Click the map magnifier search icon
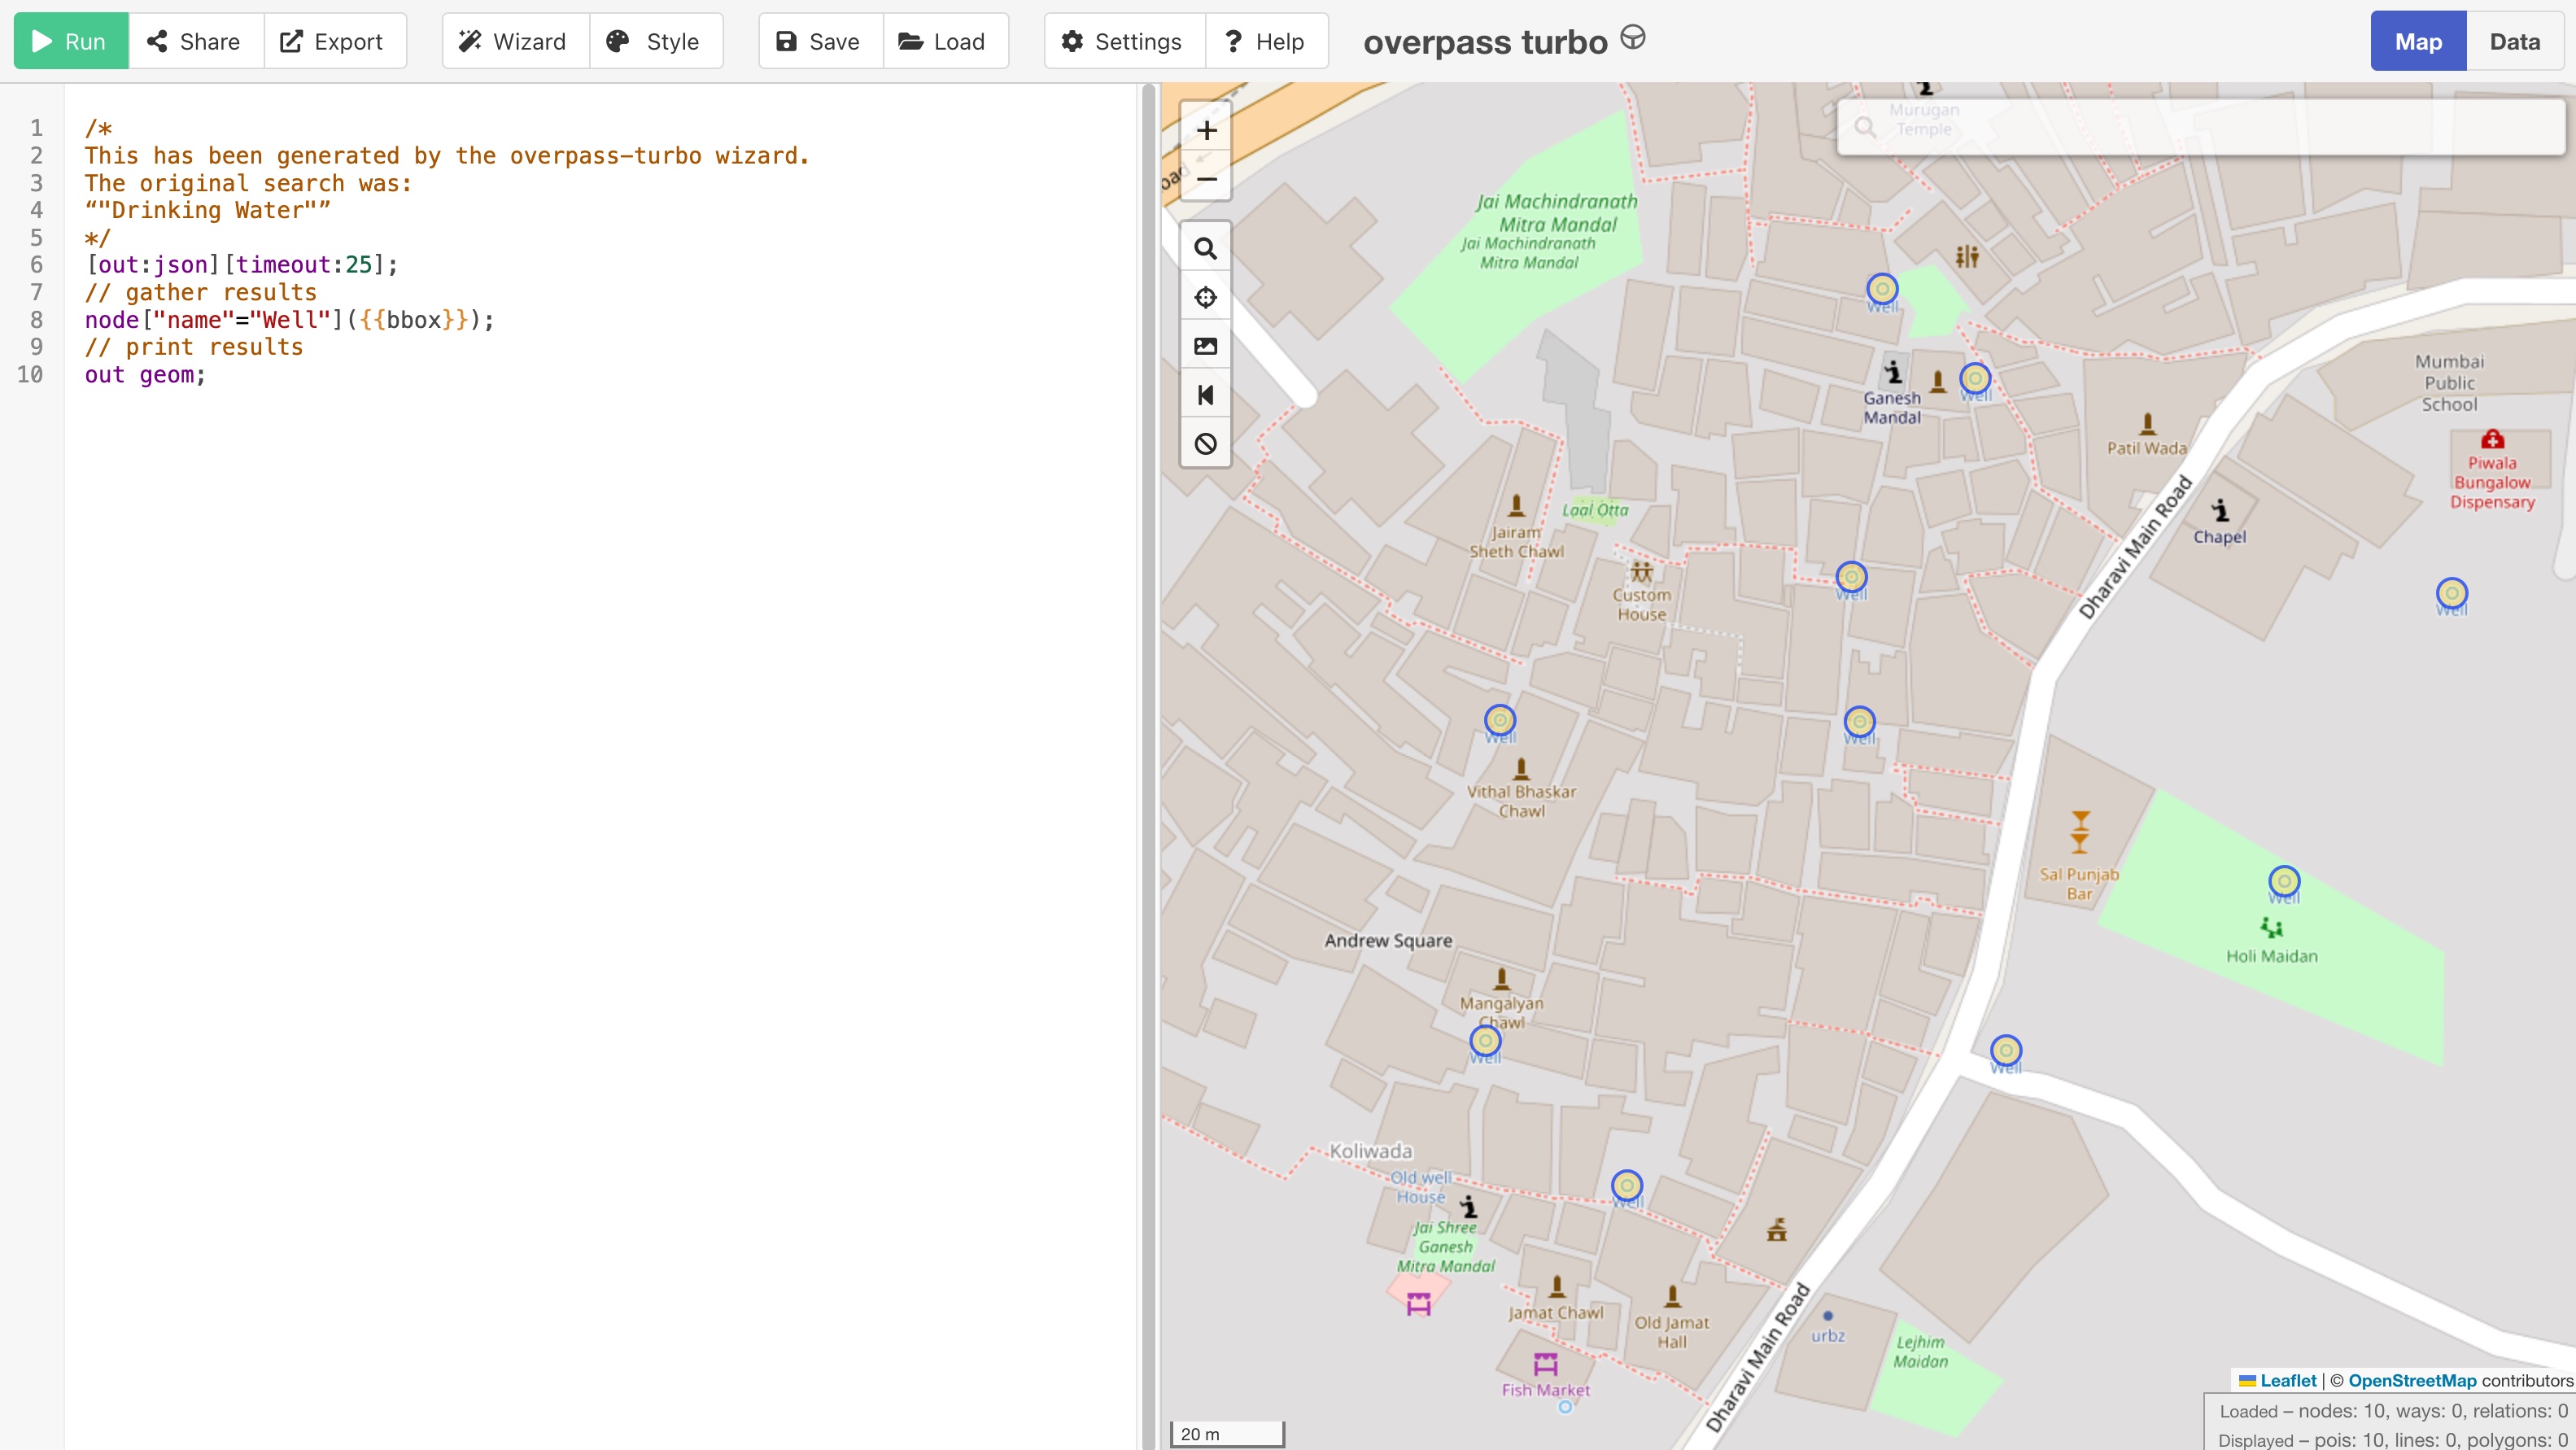The width and height of the screenshot is (2576, 1450). pos(1206,248)
